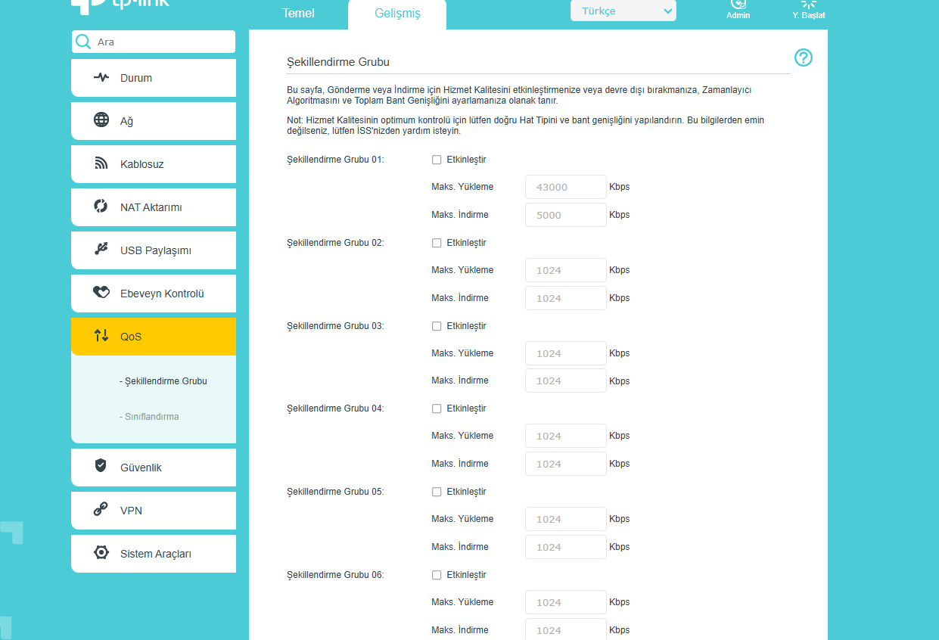Image resolution: width=939 pixels, height=640 pixels.
Task: Click the Ebeveyn Kontrolü heart icon
Action: [x=101, y=292]
